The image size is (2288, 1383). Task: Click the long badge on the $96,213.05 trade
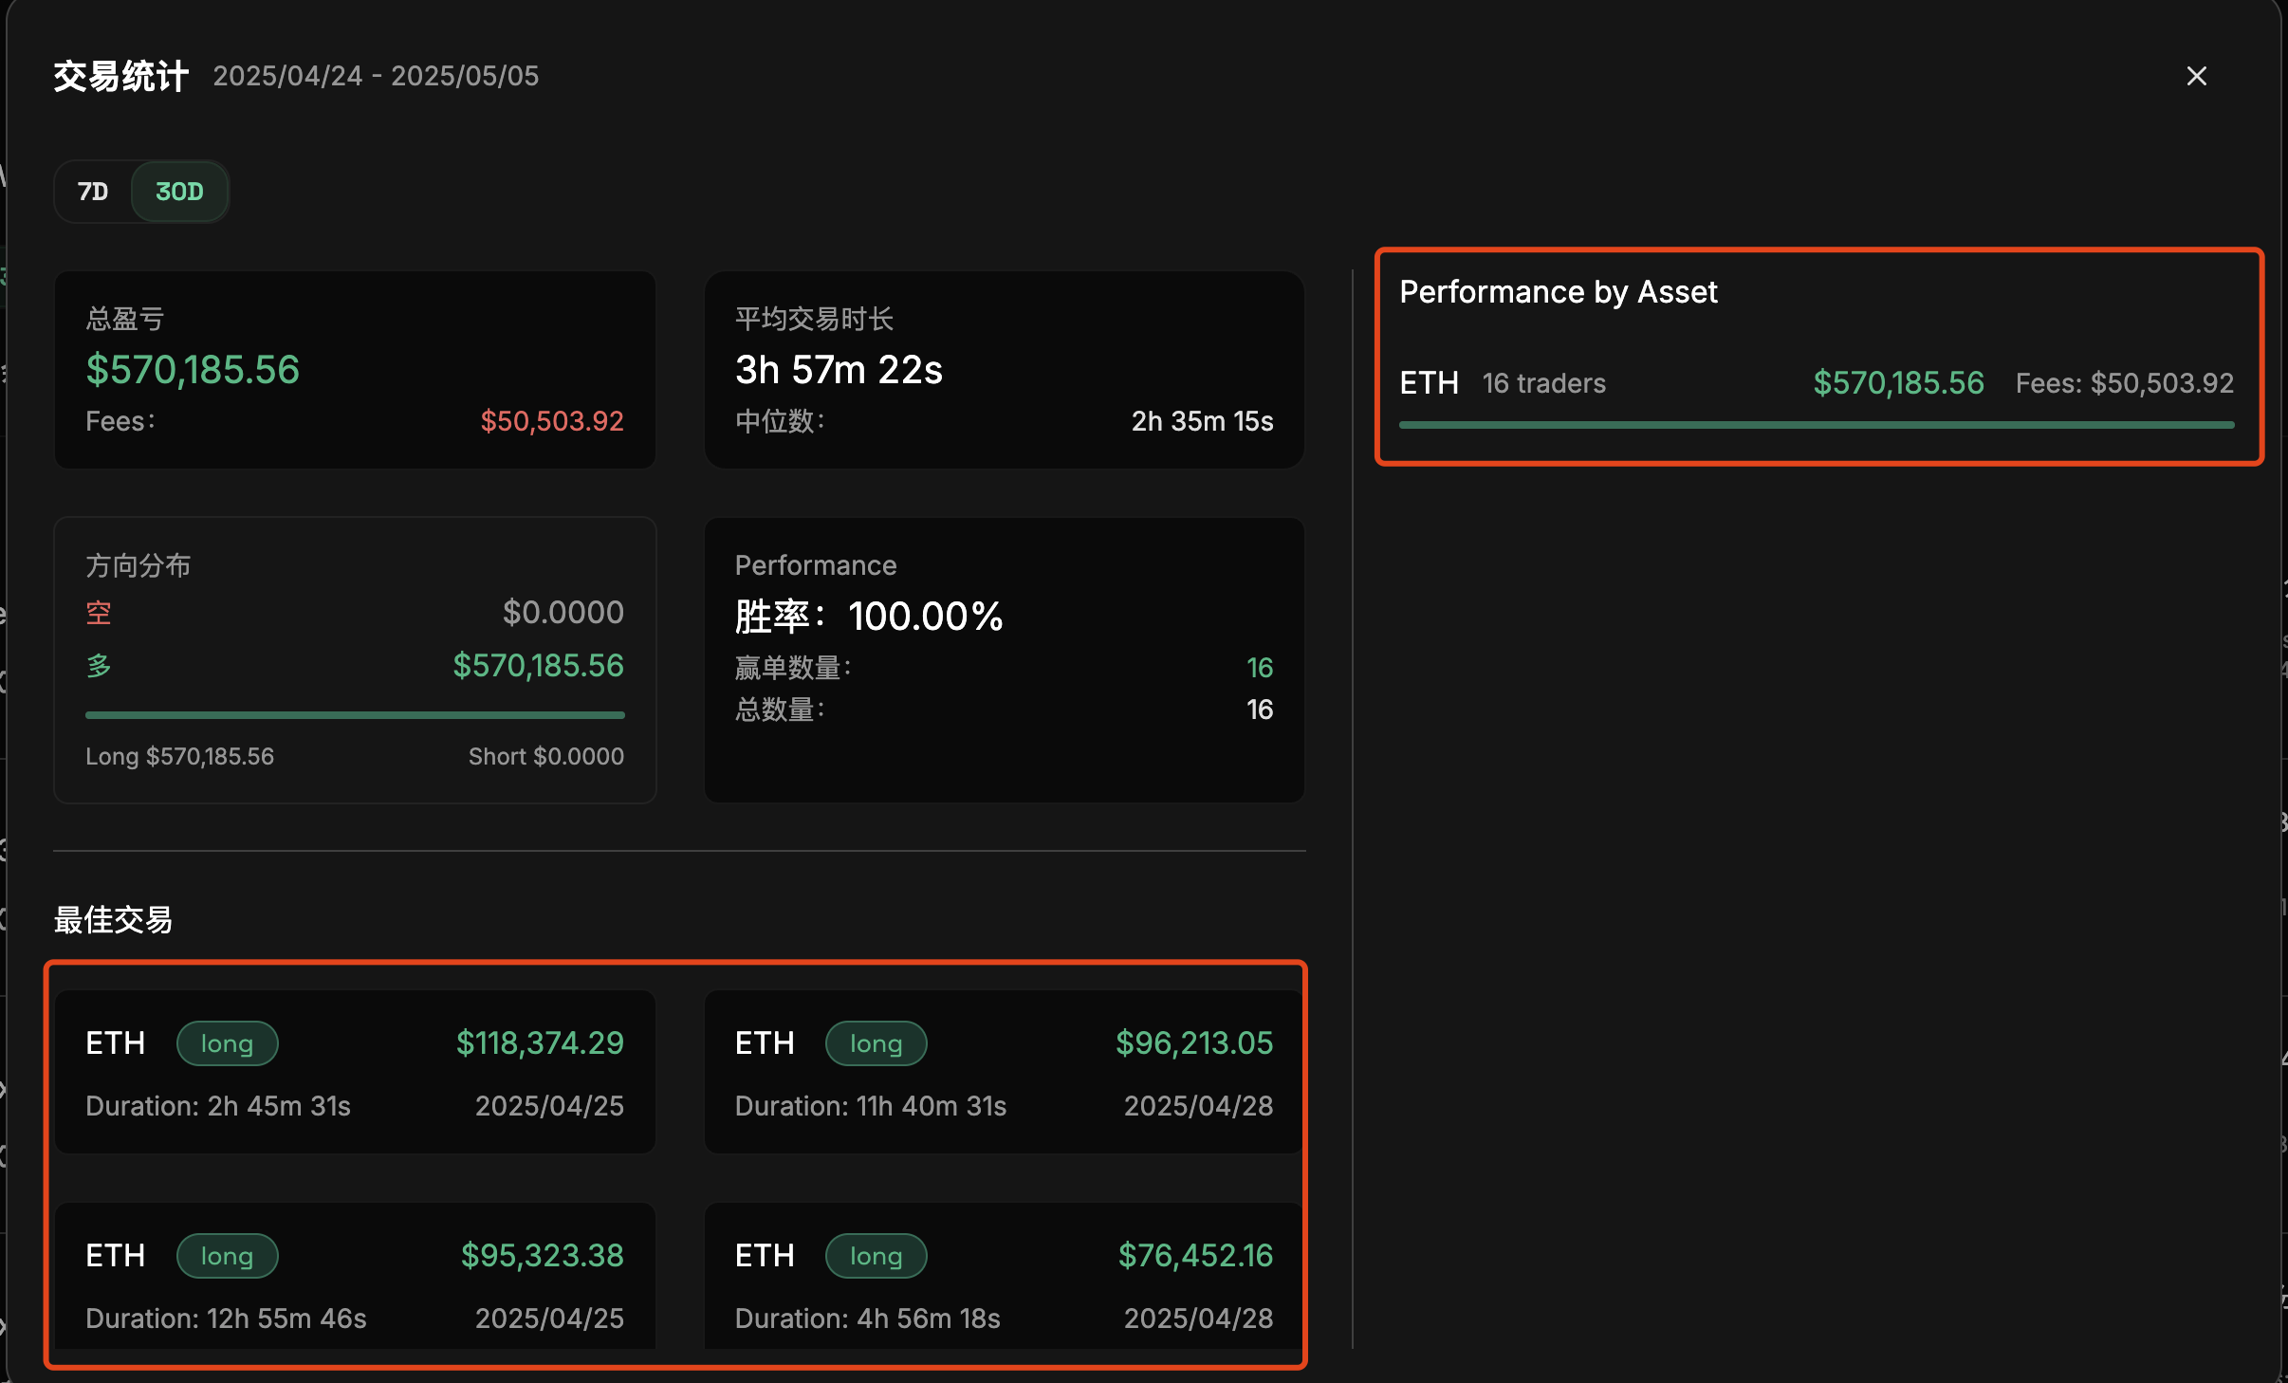(x=876, y=1043)
